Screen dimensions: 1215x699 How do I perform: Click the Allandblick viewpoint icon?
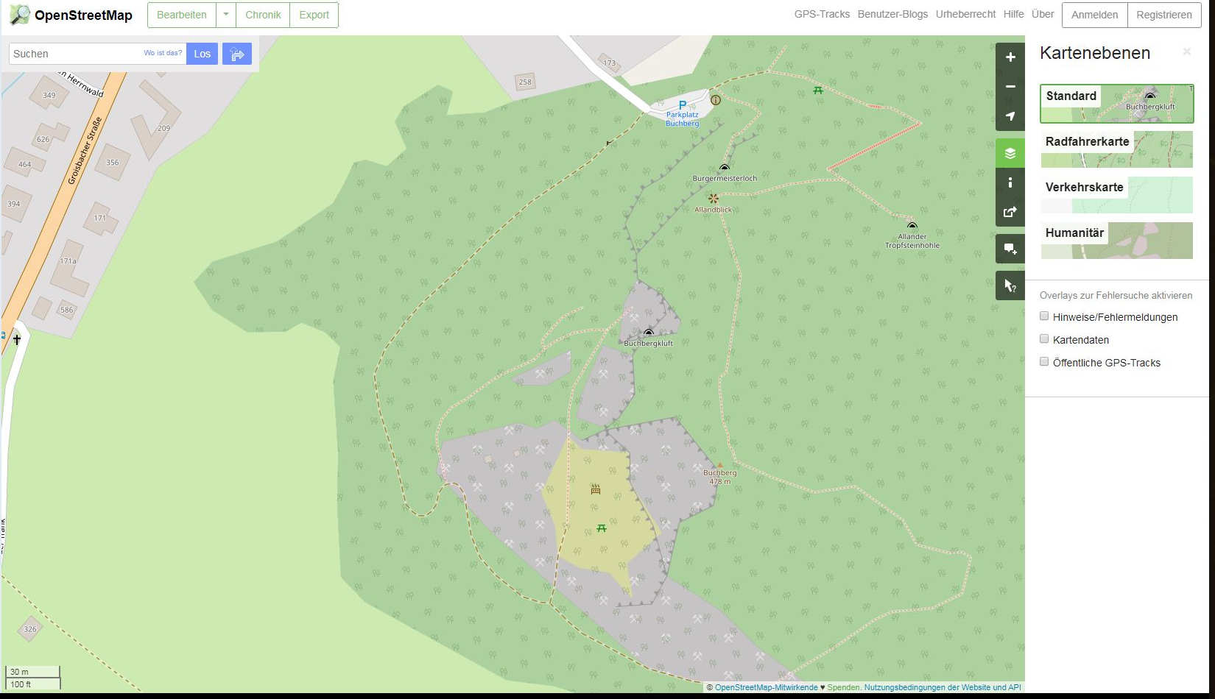point(713,198)
